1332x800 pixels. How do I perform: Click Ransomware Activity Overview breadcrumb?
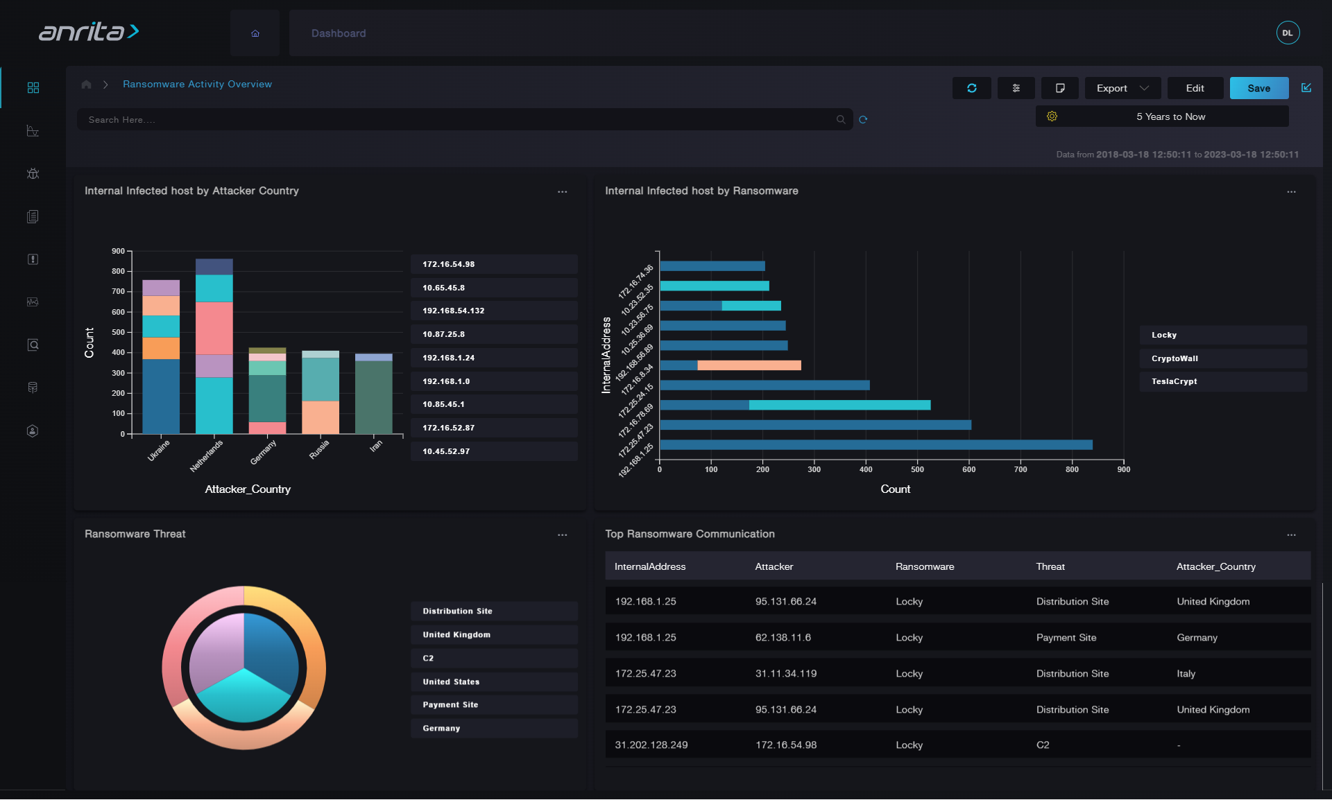197,84
